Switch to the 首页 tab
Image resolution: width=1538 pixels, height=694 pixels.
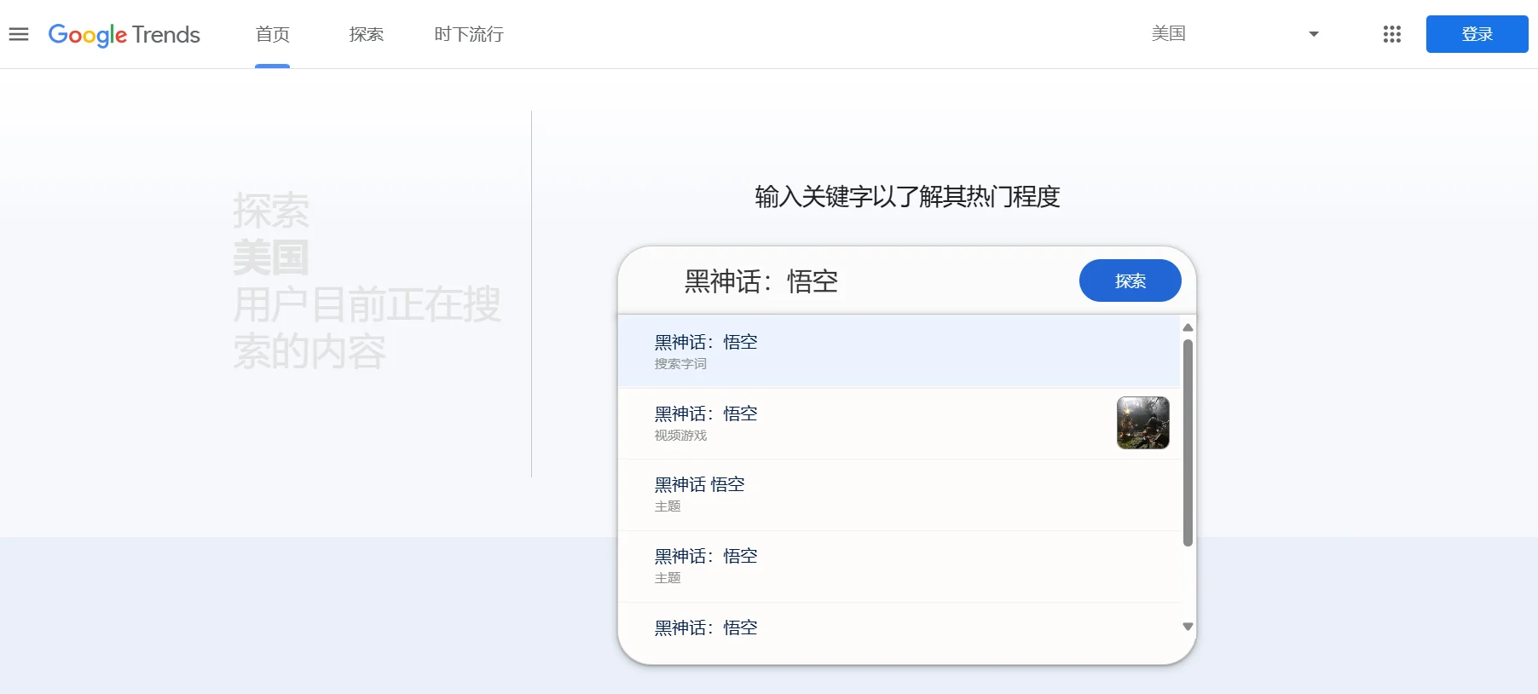pyautogui.click(x=273, y=34)
